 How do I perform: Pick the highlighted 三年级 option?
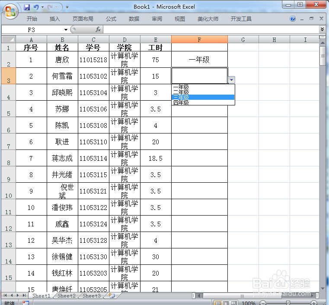click(203, 97)
